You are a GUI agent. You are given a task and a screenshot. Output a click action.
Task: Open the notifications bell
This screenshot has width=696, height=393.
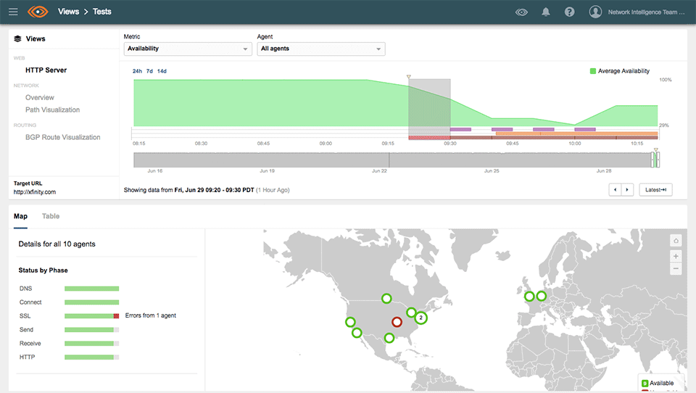coord(546,12)
